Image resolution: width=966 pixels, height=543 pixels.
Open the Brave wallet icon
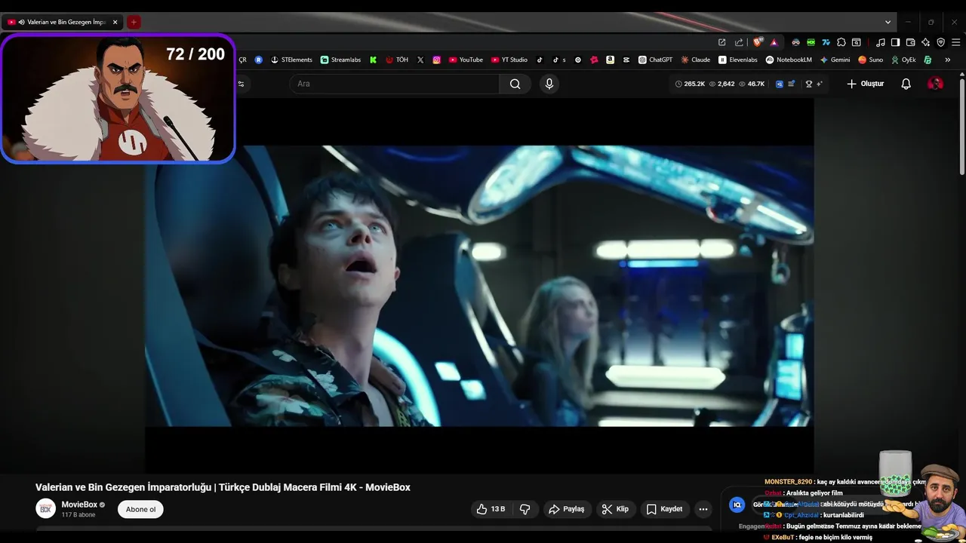pyautogui.click(x=910, y=42)
